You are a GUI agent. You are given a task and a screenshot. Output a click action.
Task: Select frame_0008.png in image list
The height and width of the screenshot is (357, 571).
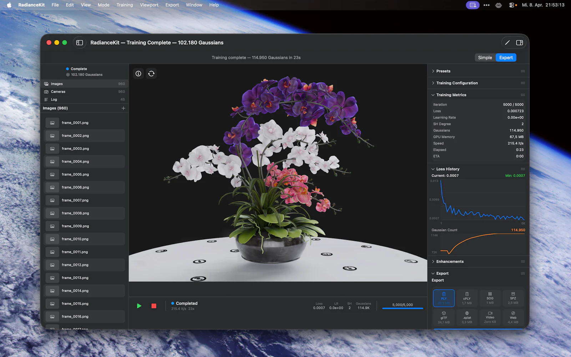(85, 213)
